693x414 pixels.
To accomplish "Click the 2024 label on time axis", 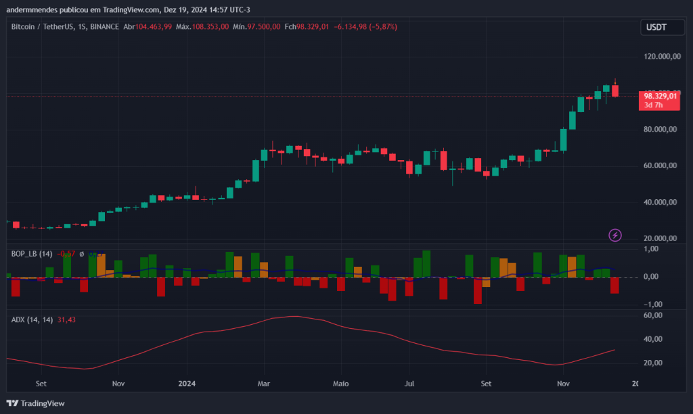I will [x=187, y=384].
